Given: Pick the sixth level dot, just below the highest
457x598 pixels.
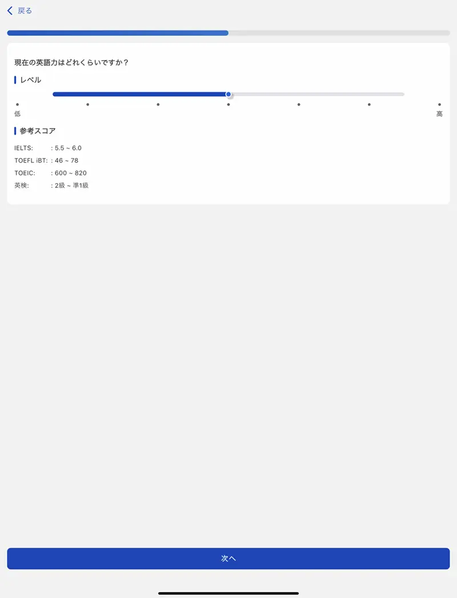Looking at the screenshot, I should 369,104.
